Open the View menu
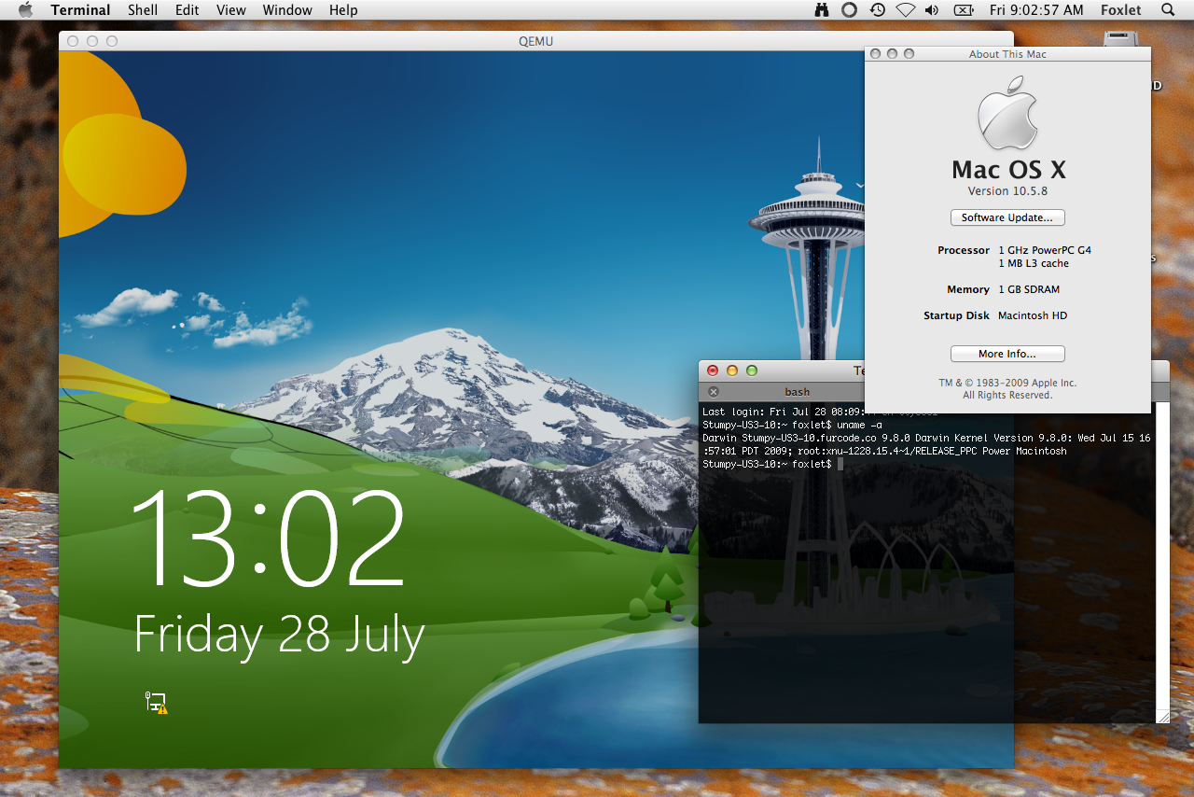The width and height of the screenshot is (1194, 797). (230, 10)
